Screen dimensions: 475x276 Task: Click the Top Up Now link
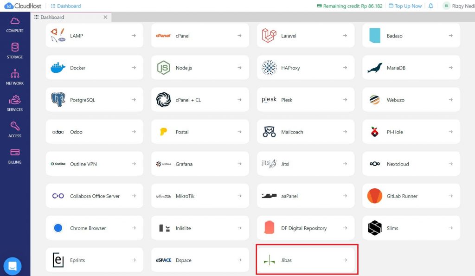click(408, 6)
